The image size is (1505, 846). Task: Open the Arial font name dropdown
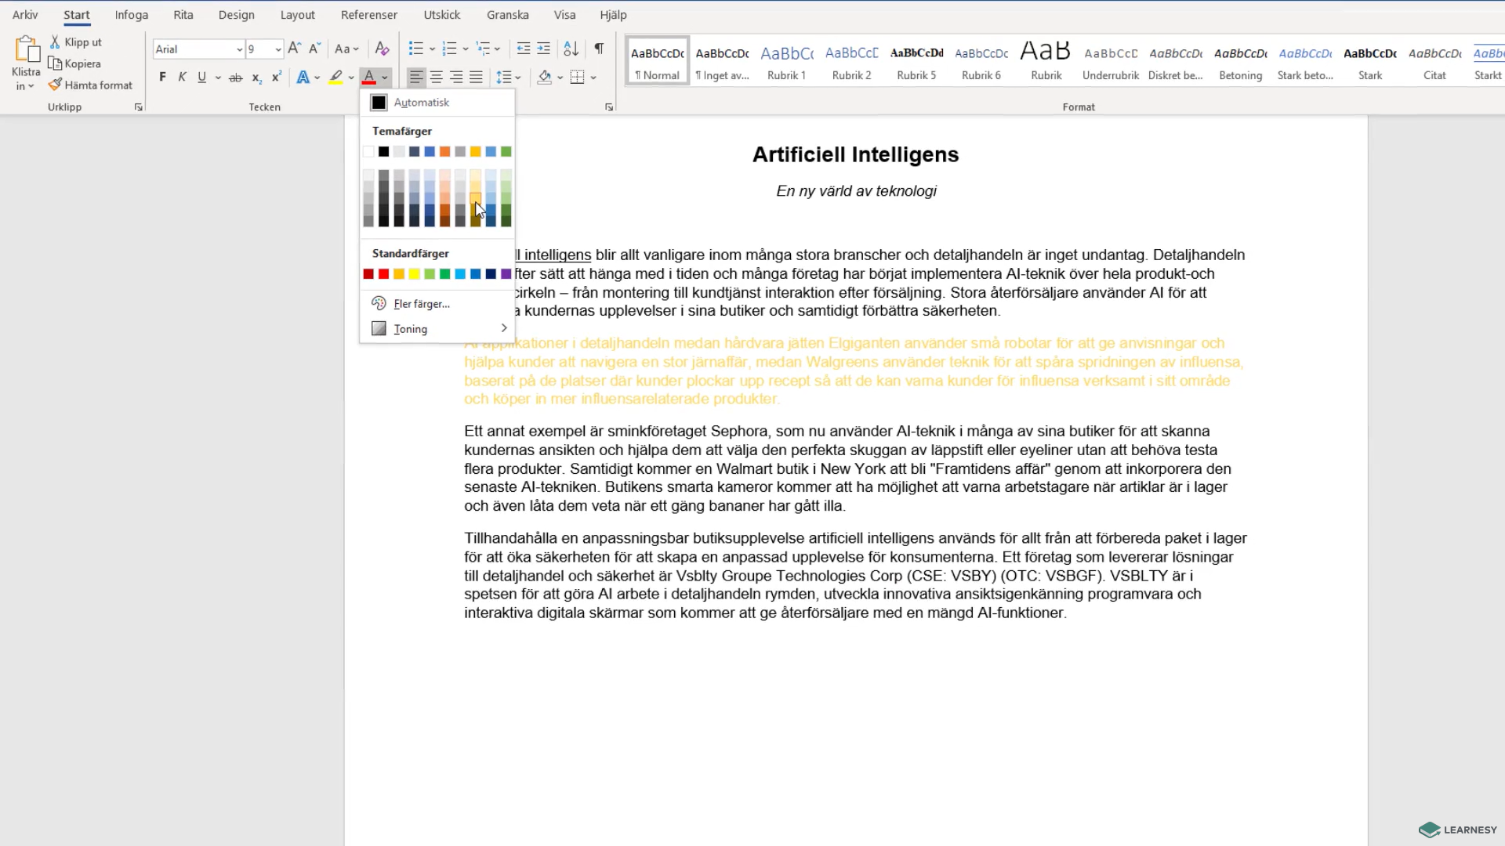click(239, 49)
